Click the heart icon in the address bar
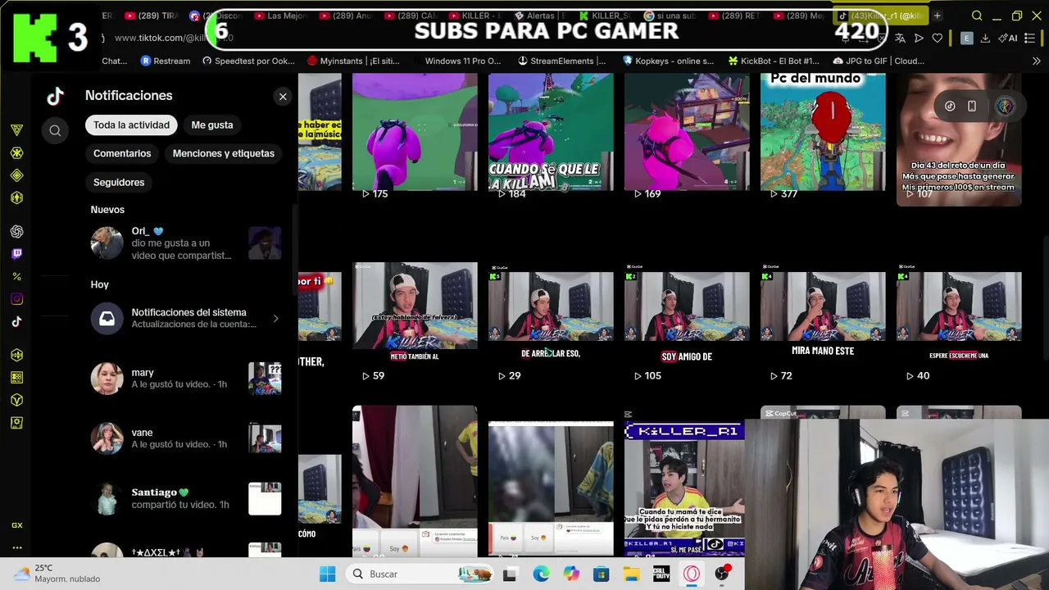 [x=938, y=39]
